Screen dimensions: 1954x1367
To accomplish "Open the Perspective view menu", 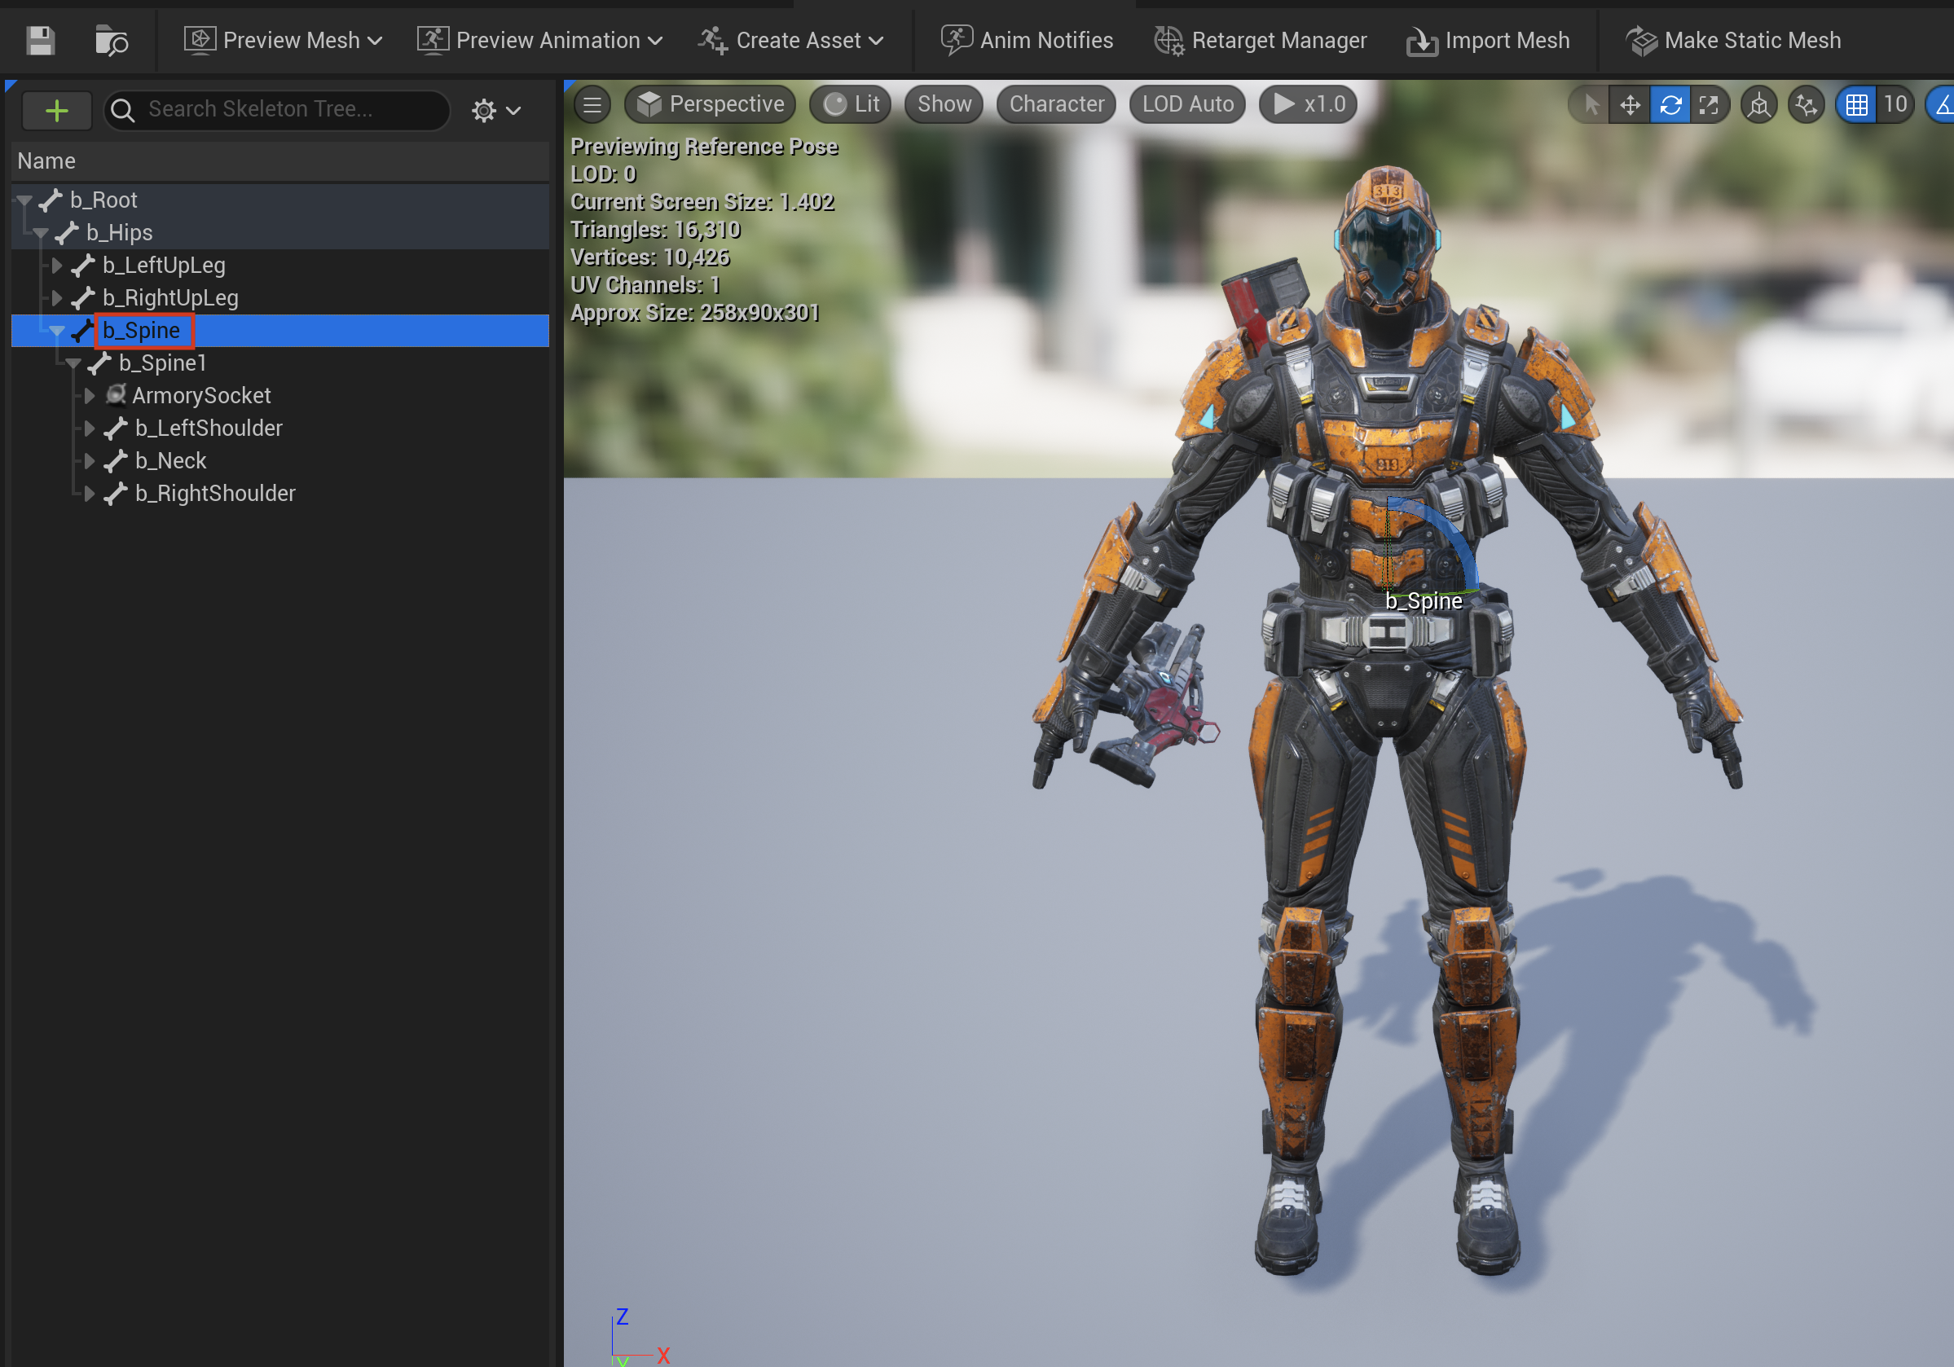I will click(x=710, y=104).
